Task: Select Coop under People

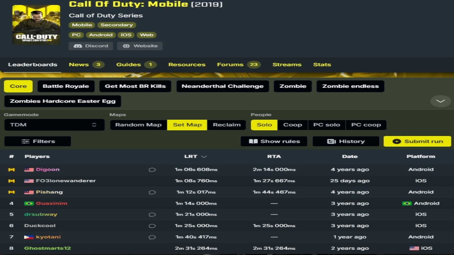Action: click(293, 125)
